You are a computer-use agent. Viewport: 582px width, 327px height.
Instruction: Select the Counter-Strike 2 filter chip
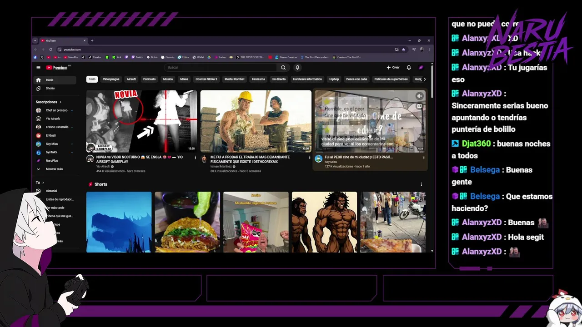click(x=206, y=79)
